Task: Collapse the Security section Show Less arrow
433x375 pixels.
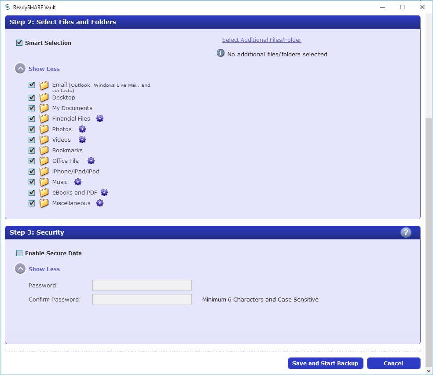Action: [x=20, y=269]
